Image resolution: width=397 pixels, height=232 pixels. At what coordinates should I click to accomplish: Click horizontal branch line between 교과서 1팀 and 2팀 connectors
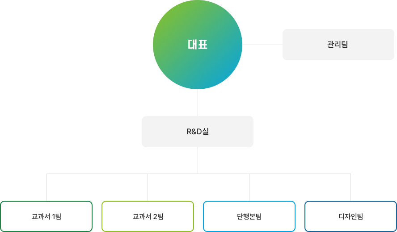(x=97, y=174)
